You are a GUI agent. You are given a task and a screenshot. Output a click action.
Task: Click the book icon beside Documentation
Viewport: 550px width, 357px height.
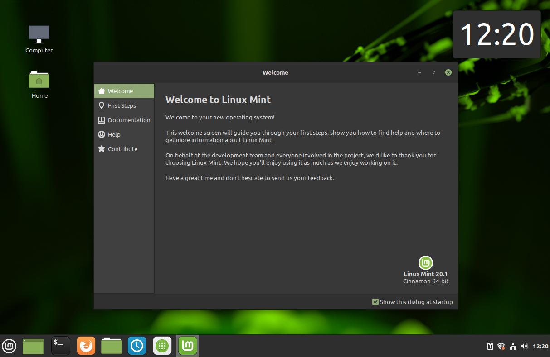(x=102, y=120)
